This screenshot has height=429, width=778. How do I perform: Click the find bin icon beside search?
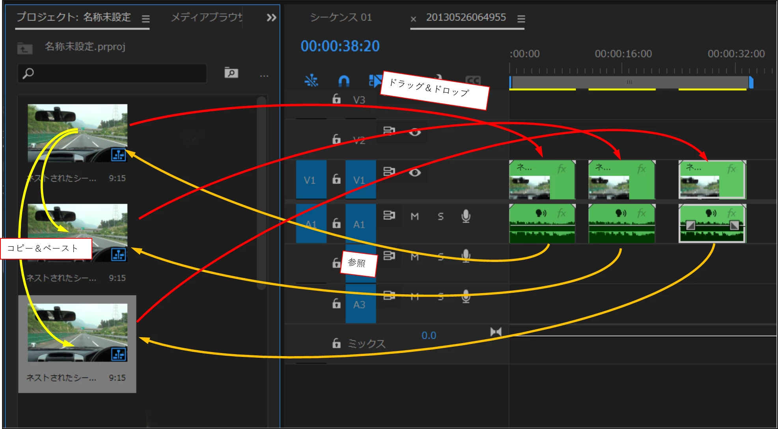point(231,73)
